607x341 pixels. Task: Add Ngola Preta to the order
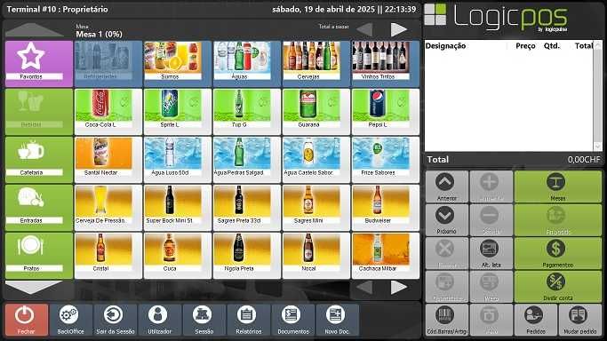point(246,255)
